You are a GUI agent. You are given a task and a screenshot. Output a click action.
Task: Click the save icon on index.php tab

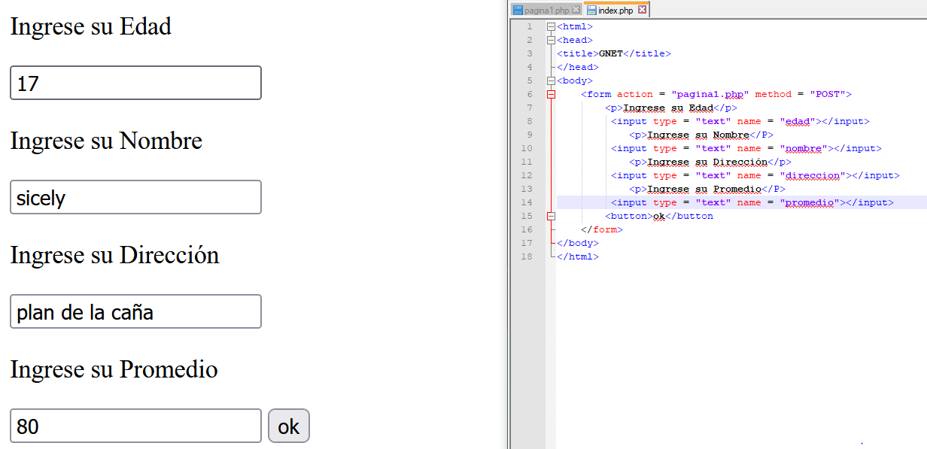click(x=591, y=10)
